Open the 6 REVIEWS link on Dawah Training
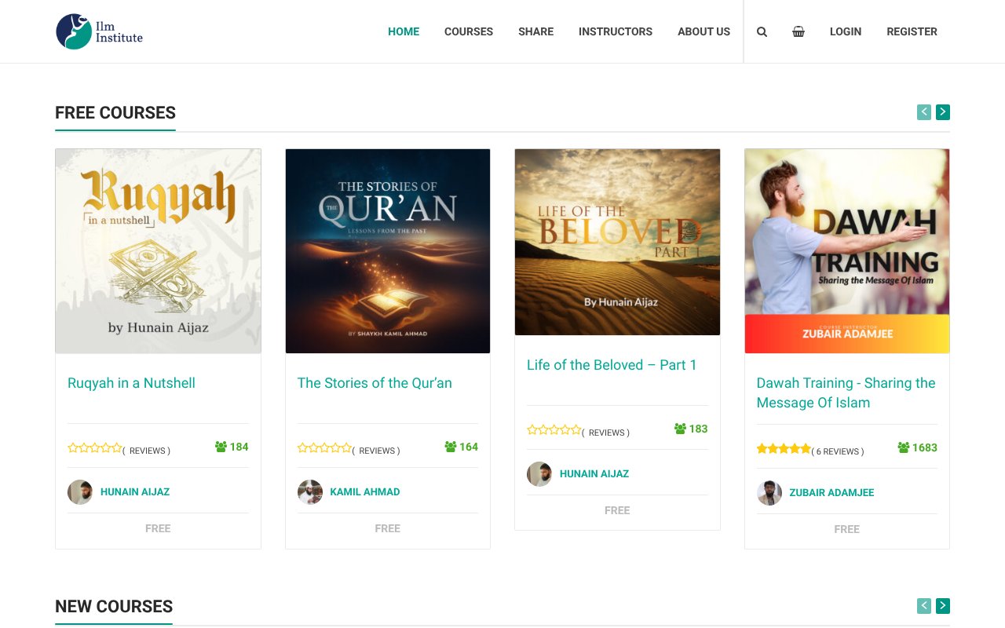This screenshot has height=628, width=1005. tap(837, 451)
